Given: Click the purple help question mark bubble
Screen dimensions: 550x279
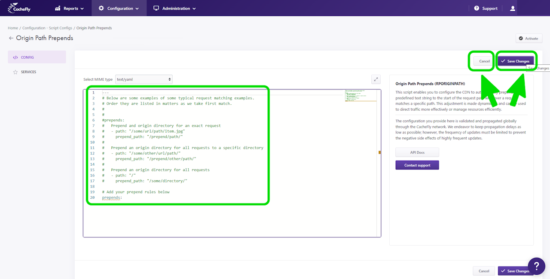Looking at the screenshot, I should point(536,266).
